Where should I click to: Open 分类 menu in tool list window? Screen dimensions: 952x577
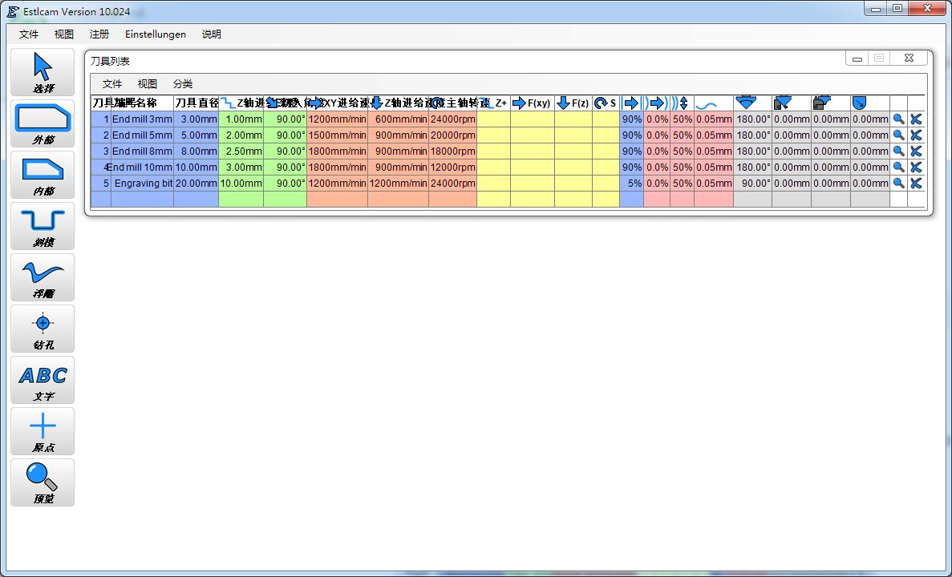(183, 83)
